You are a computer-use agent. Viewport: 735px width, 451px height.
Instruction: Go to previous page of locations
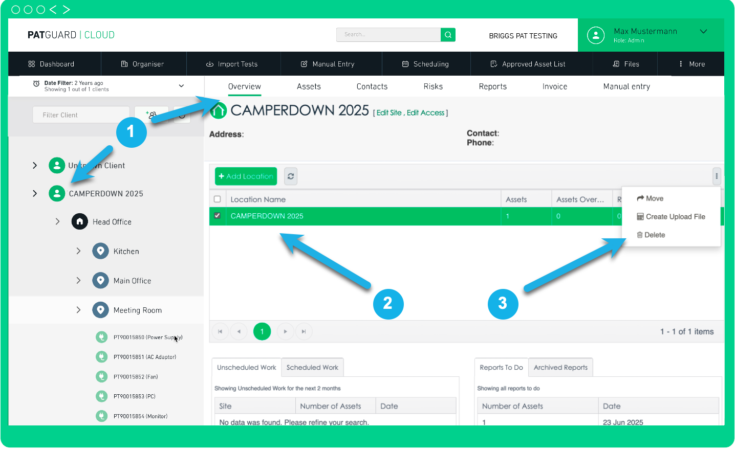click(x=239, y=331)
